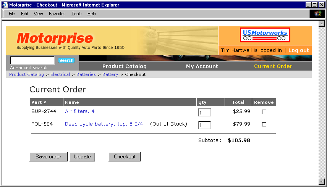The image size is (327, 187).
Task: Click the Remove column header
Action: [x=264, y=102]
